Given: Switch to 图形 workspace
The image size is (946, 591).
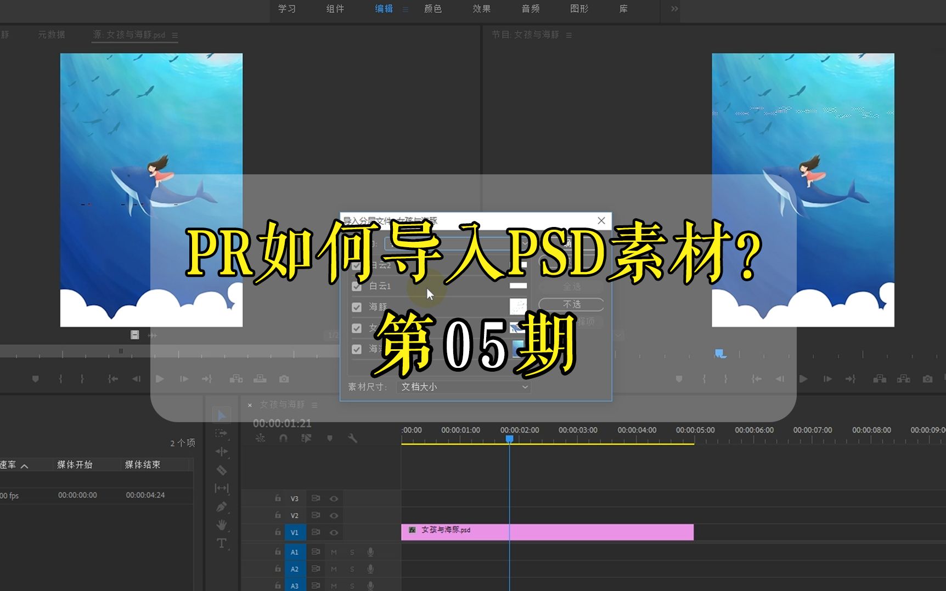Looking at the screenshot, I should coord(579,9).
